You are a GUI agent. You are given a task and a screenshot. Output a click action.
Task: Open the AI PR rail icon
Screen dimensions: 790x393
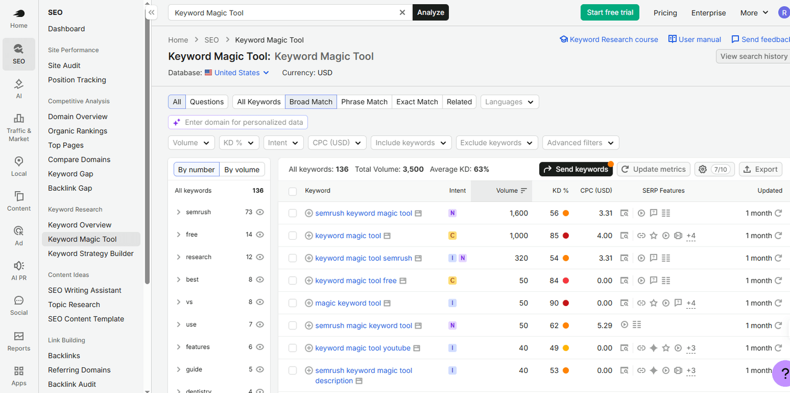click(x=18, y=271)
